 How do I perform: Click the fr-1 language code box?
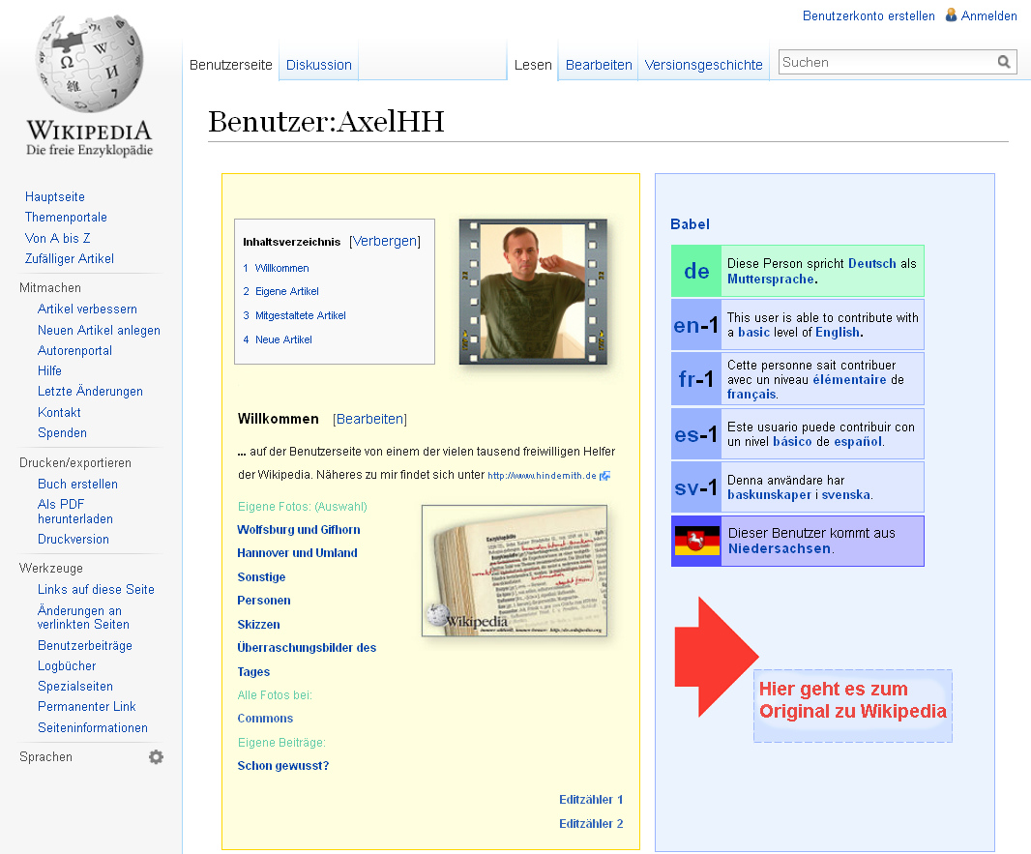(x=696, y=379)
